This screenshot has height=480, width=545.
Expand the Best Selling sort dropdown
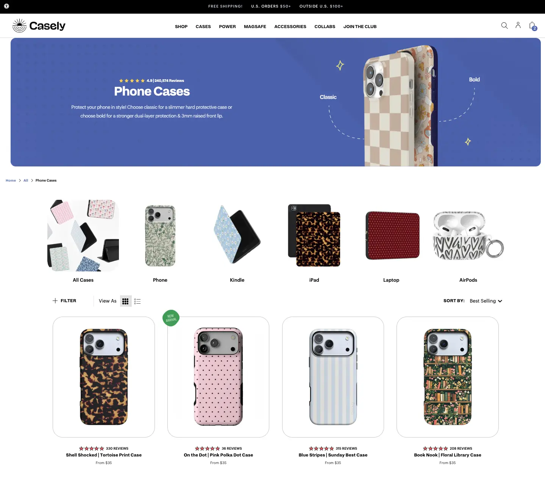coord(486,301)
